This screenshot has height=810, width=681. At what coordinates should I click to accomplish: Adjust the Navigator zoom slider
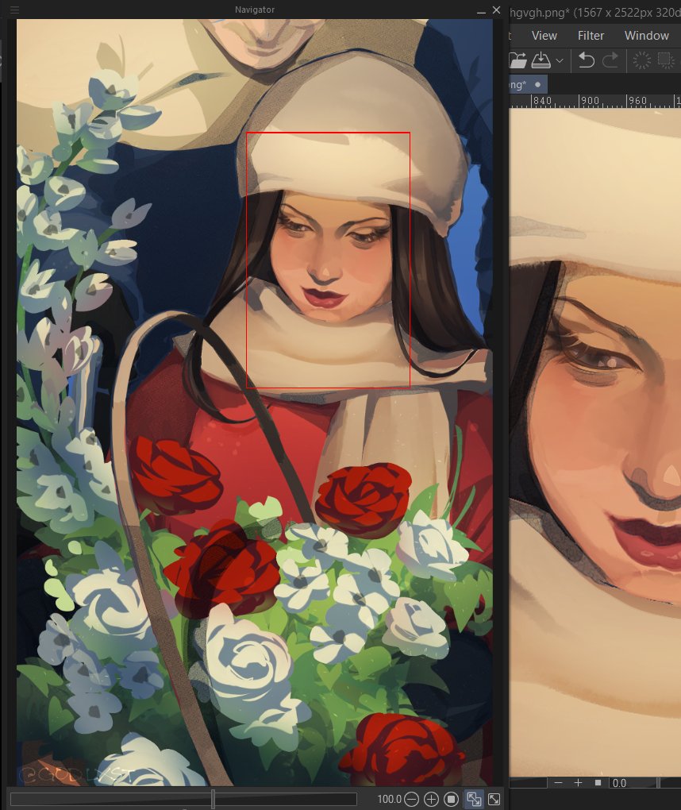point(183,799)
